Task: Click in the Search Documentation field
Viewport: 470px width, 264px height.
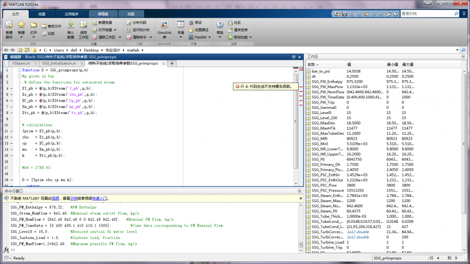Action: click(428, 14)
